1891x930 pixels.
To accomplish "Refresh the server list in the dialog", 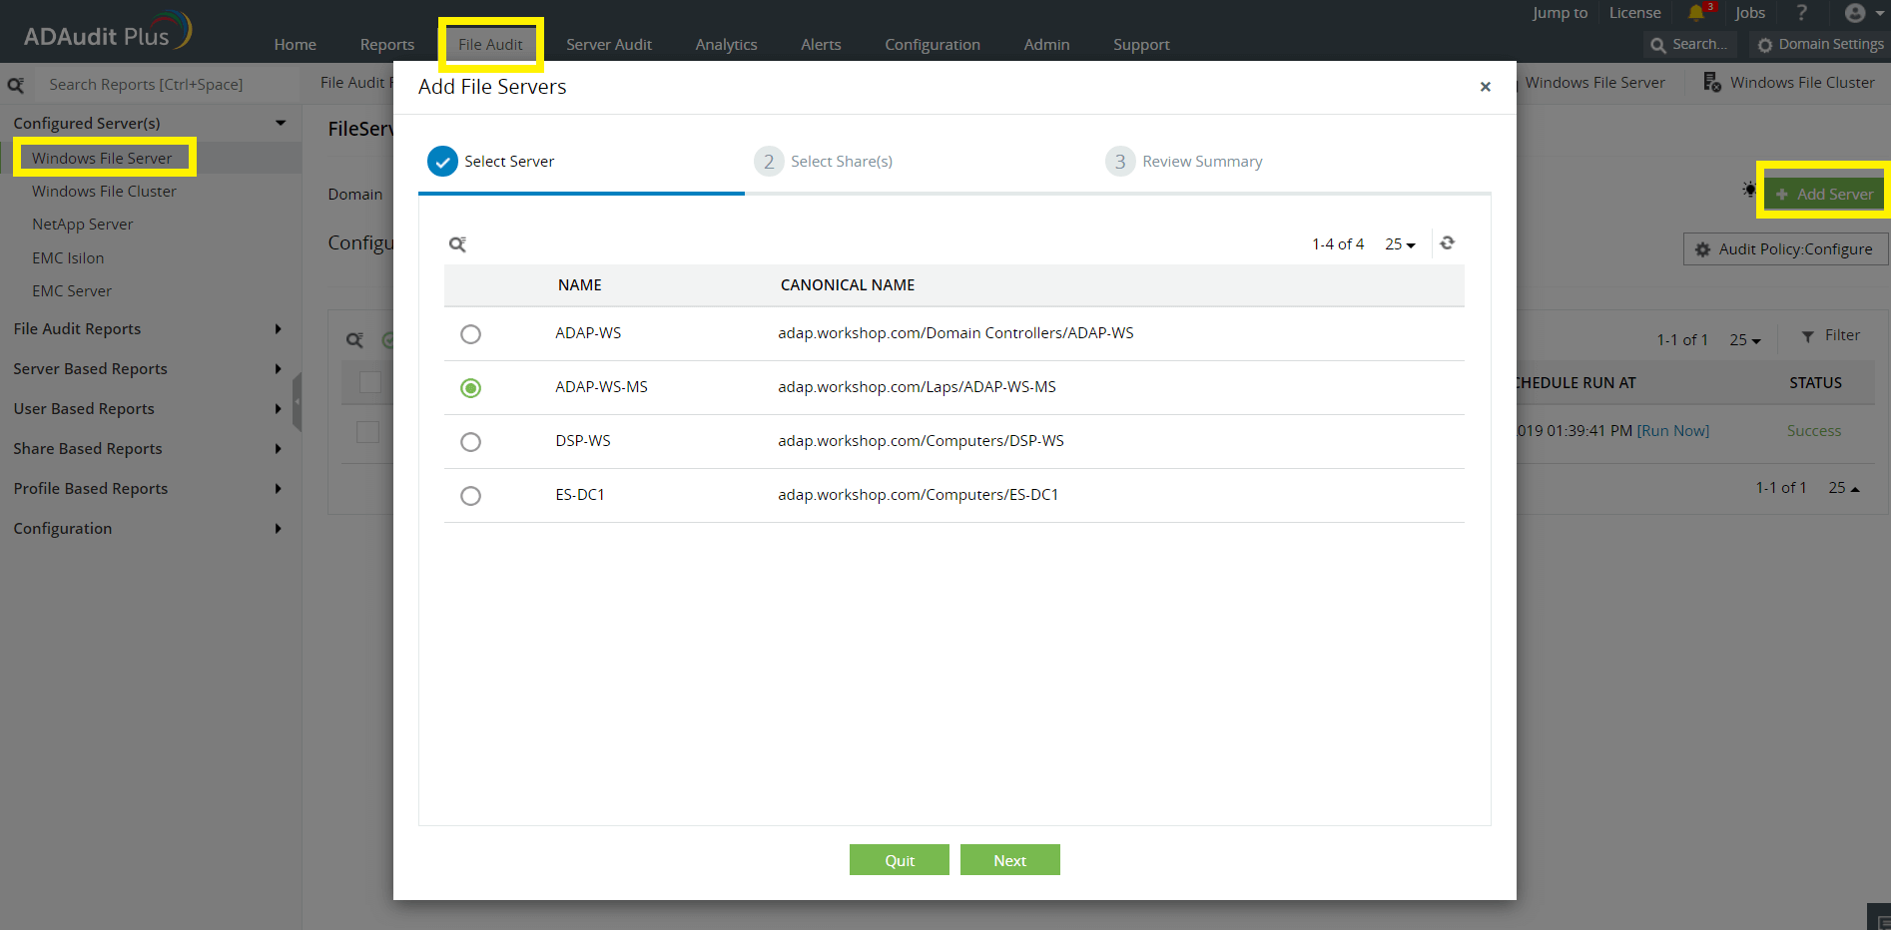I will tap(1447, 242).
